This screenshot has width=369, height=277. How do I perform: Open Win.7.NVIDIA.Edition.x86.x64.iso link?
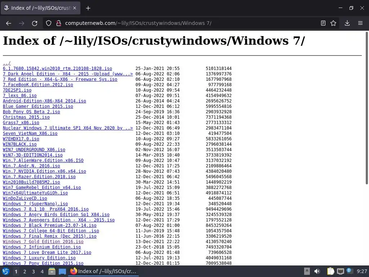[x=44, y=171]
